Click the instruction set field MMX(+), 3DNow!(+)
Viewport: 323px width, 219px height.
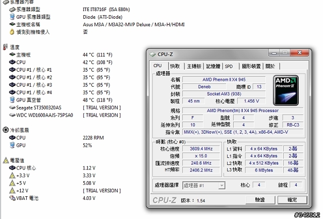[x=243, y=132]
